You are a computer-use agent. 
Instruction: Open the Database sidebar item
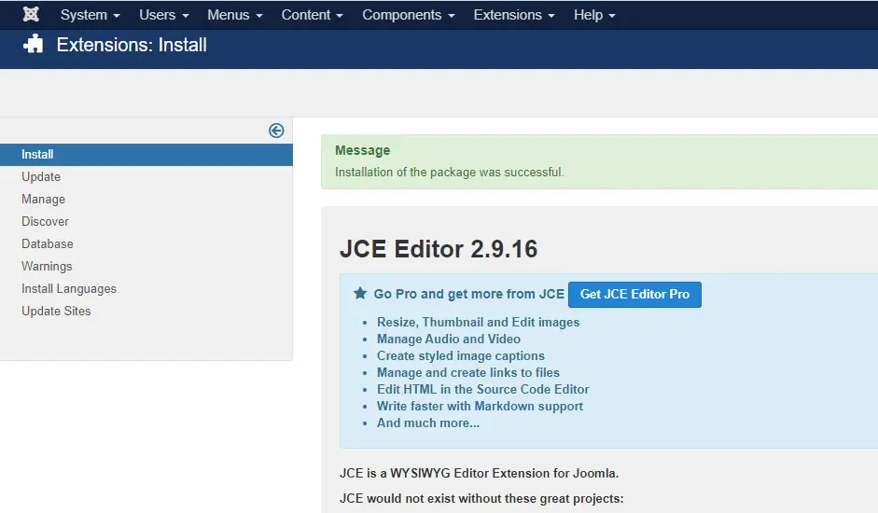48,244
